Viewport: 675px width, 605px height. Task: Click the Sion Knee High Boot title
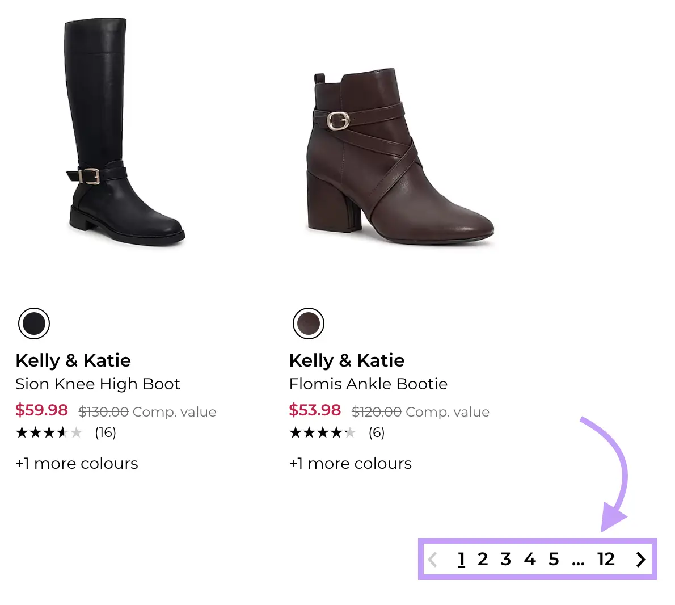pos(98,384)
